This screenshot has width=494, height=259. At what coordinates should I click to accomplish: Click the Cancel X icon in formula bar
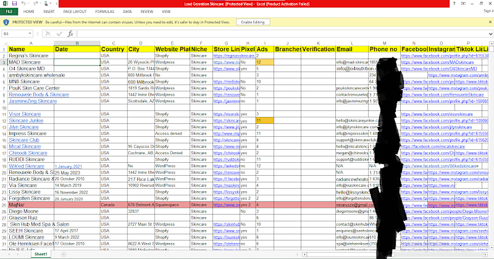click(x=48, y=33)
